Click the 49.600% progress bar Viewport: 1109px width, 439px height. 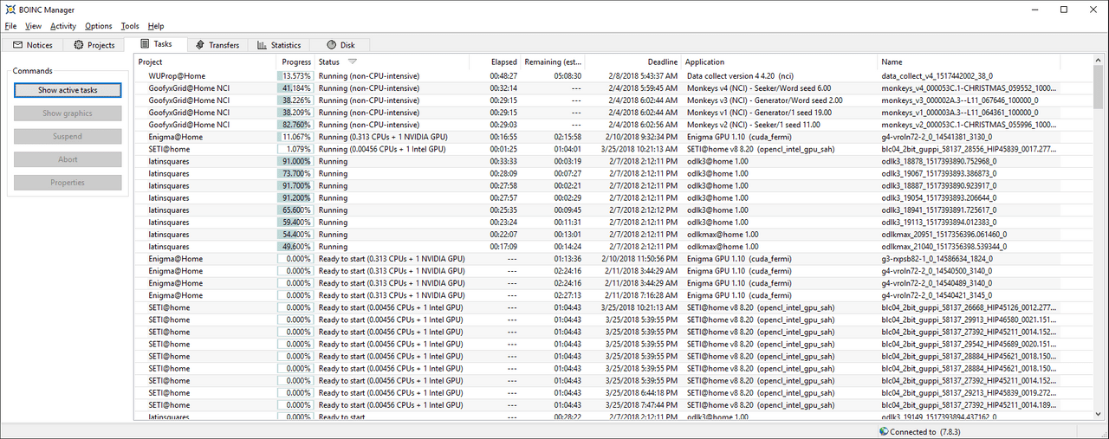[x=295, y=246]
